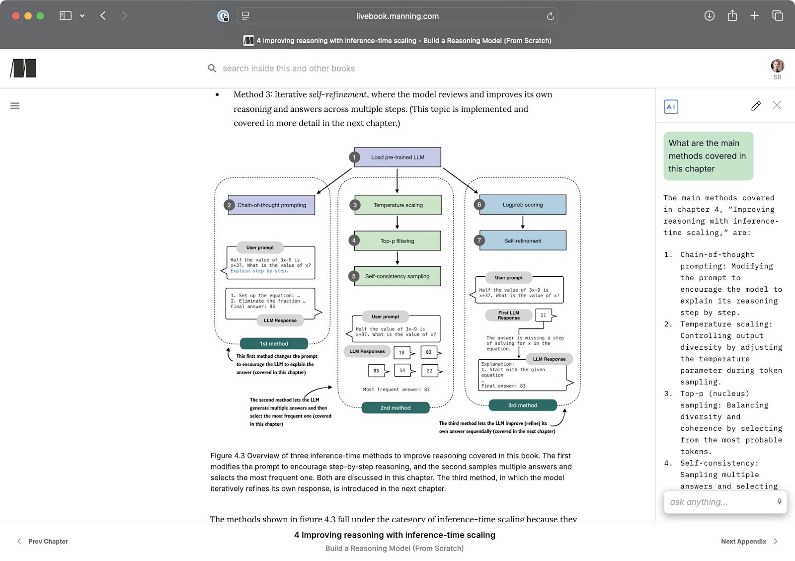Viewport: 795px width, 561px height.
Task: Open the Share menu
Action: pos(732,16)
